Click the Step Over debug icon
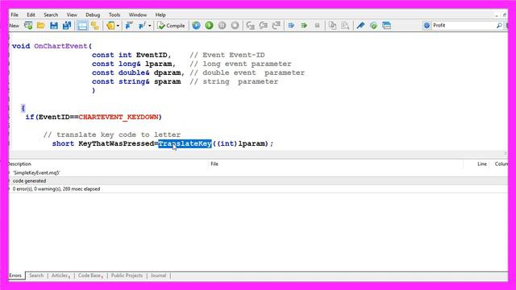Screen dimensions: 516x290 coord(264,25)
